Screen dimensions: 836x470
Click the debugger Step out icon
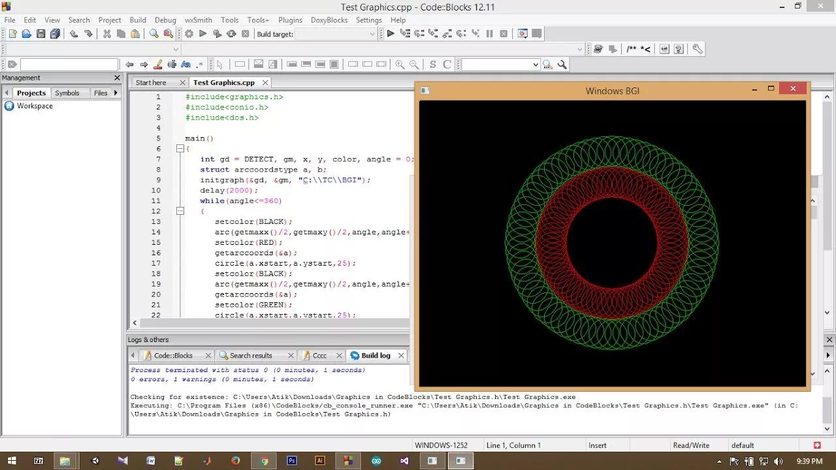point(447,34)
